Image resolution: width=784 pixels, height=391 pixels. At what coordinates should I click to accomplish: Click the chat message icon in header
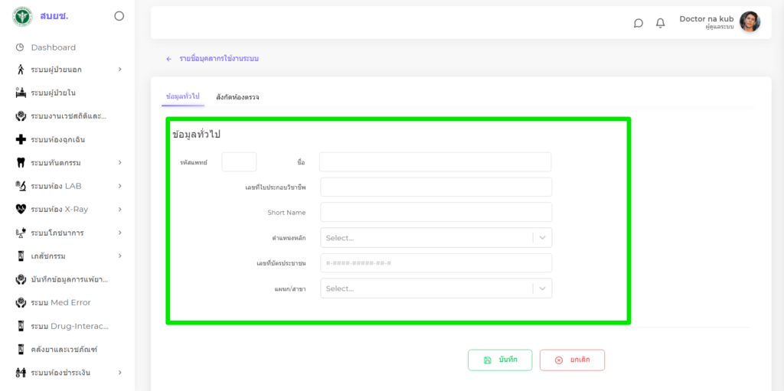(639, 23)
